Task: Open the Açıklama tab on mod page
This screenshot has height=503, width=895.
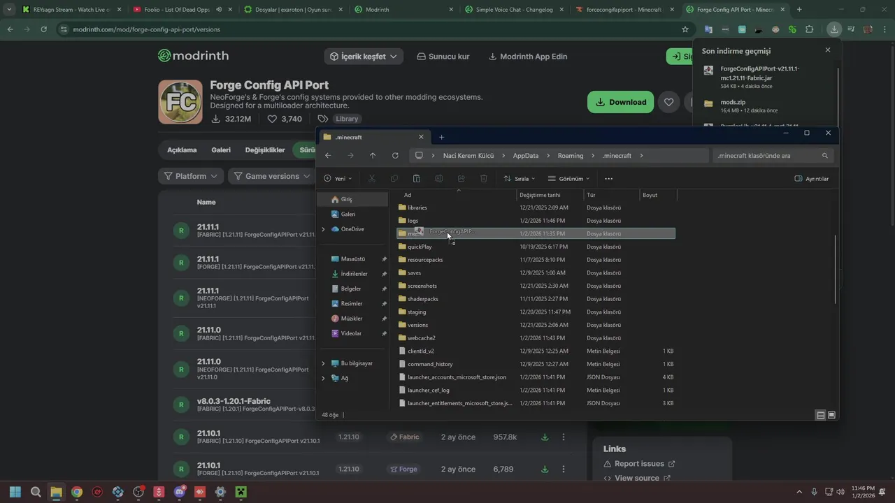Action: [x=182, y=150]
